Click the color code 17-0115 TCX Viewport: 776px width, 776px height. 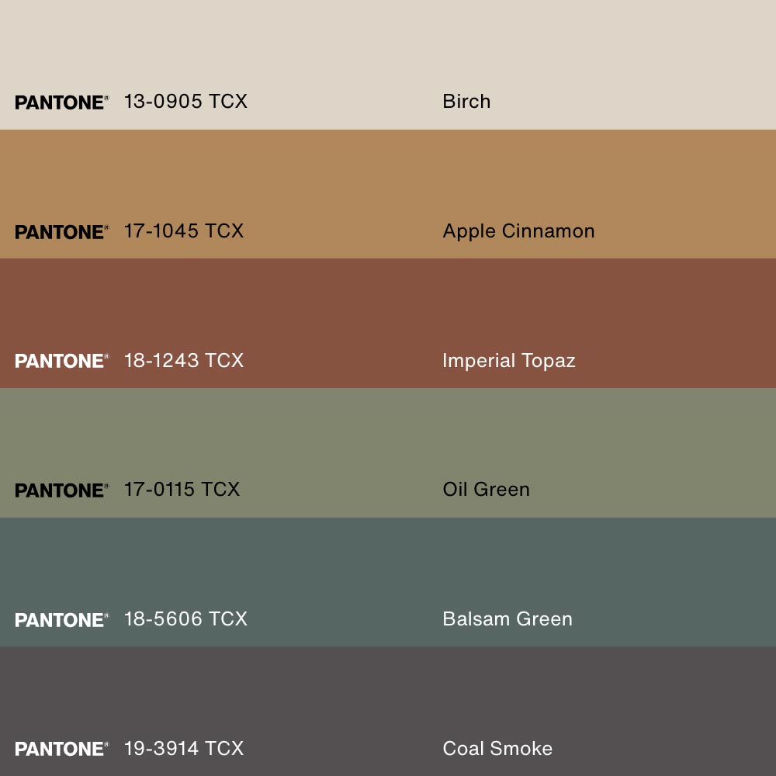182,490
